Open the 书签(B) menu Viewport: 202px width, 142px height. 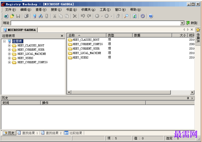tap(71, 10)
